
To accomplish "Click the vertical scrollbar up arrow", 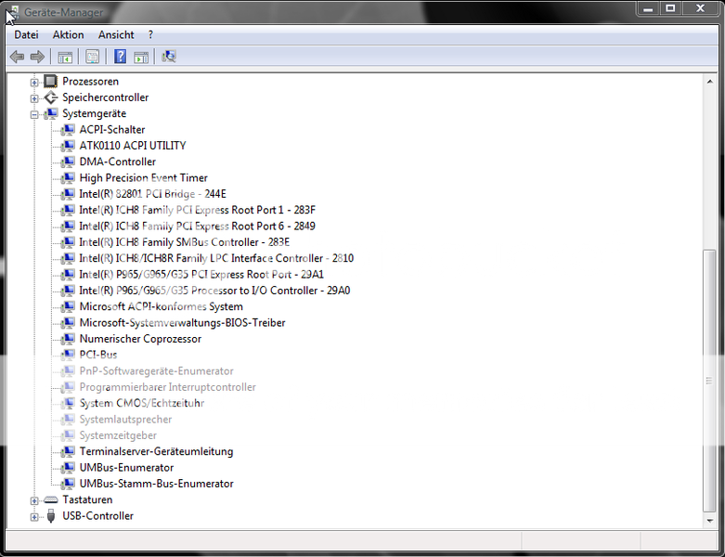I will [710, 81].
